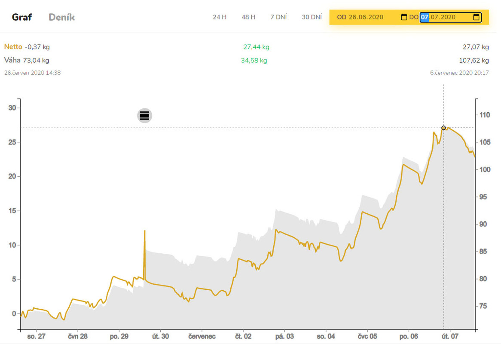Image resolution: width=501 pixels, height=344 pixels.
Task: Open the DO date calendar picker
Action: tap(476, 17)
